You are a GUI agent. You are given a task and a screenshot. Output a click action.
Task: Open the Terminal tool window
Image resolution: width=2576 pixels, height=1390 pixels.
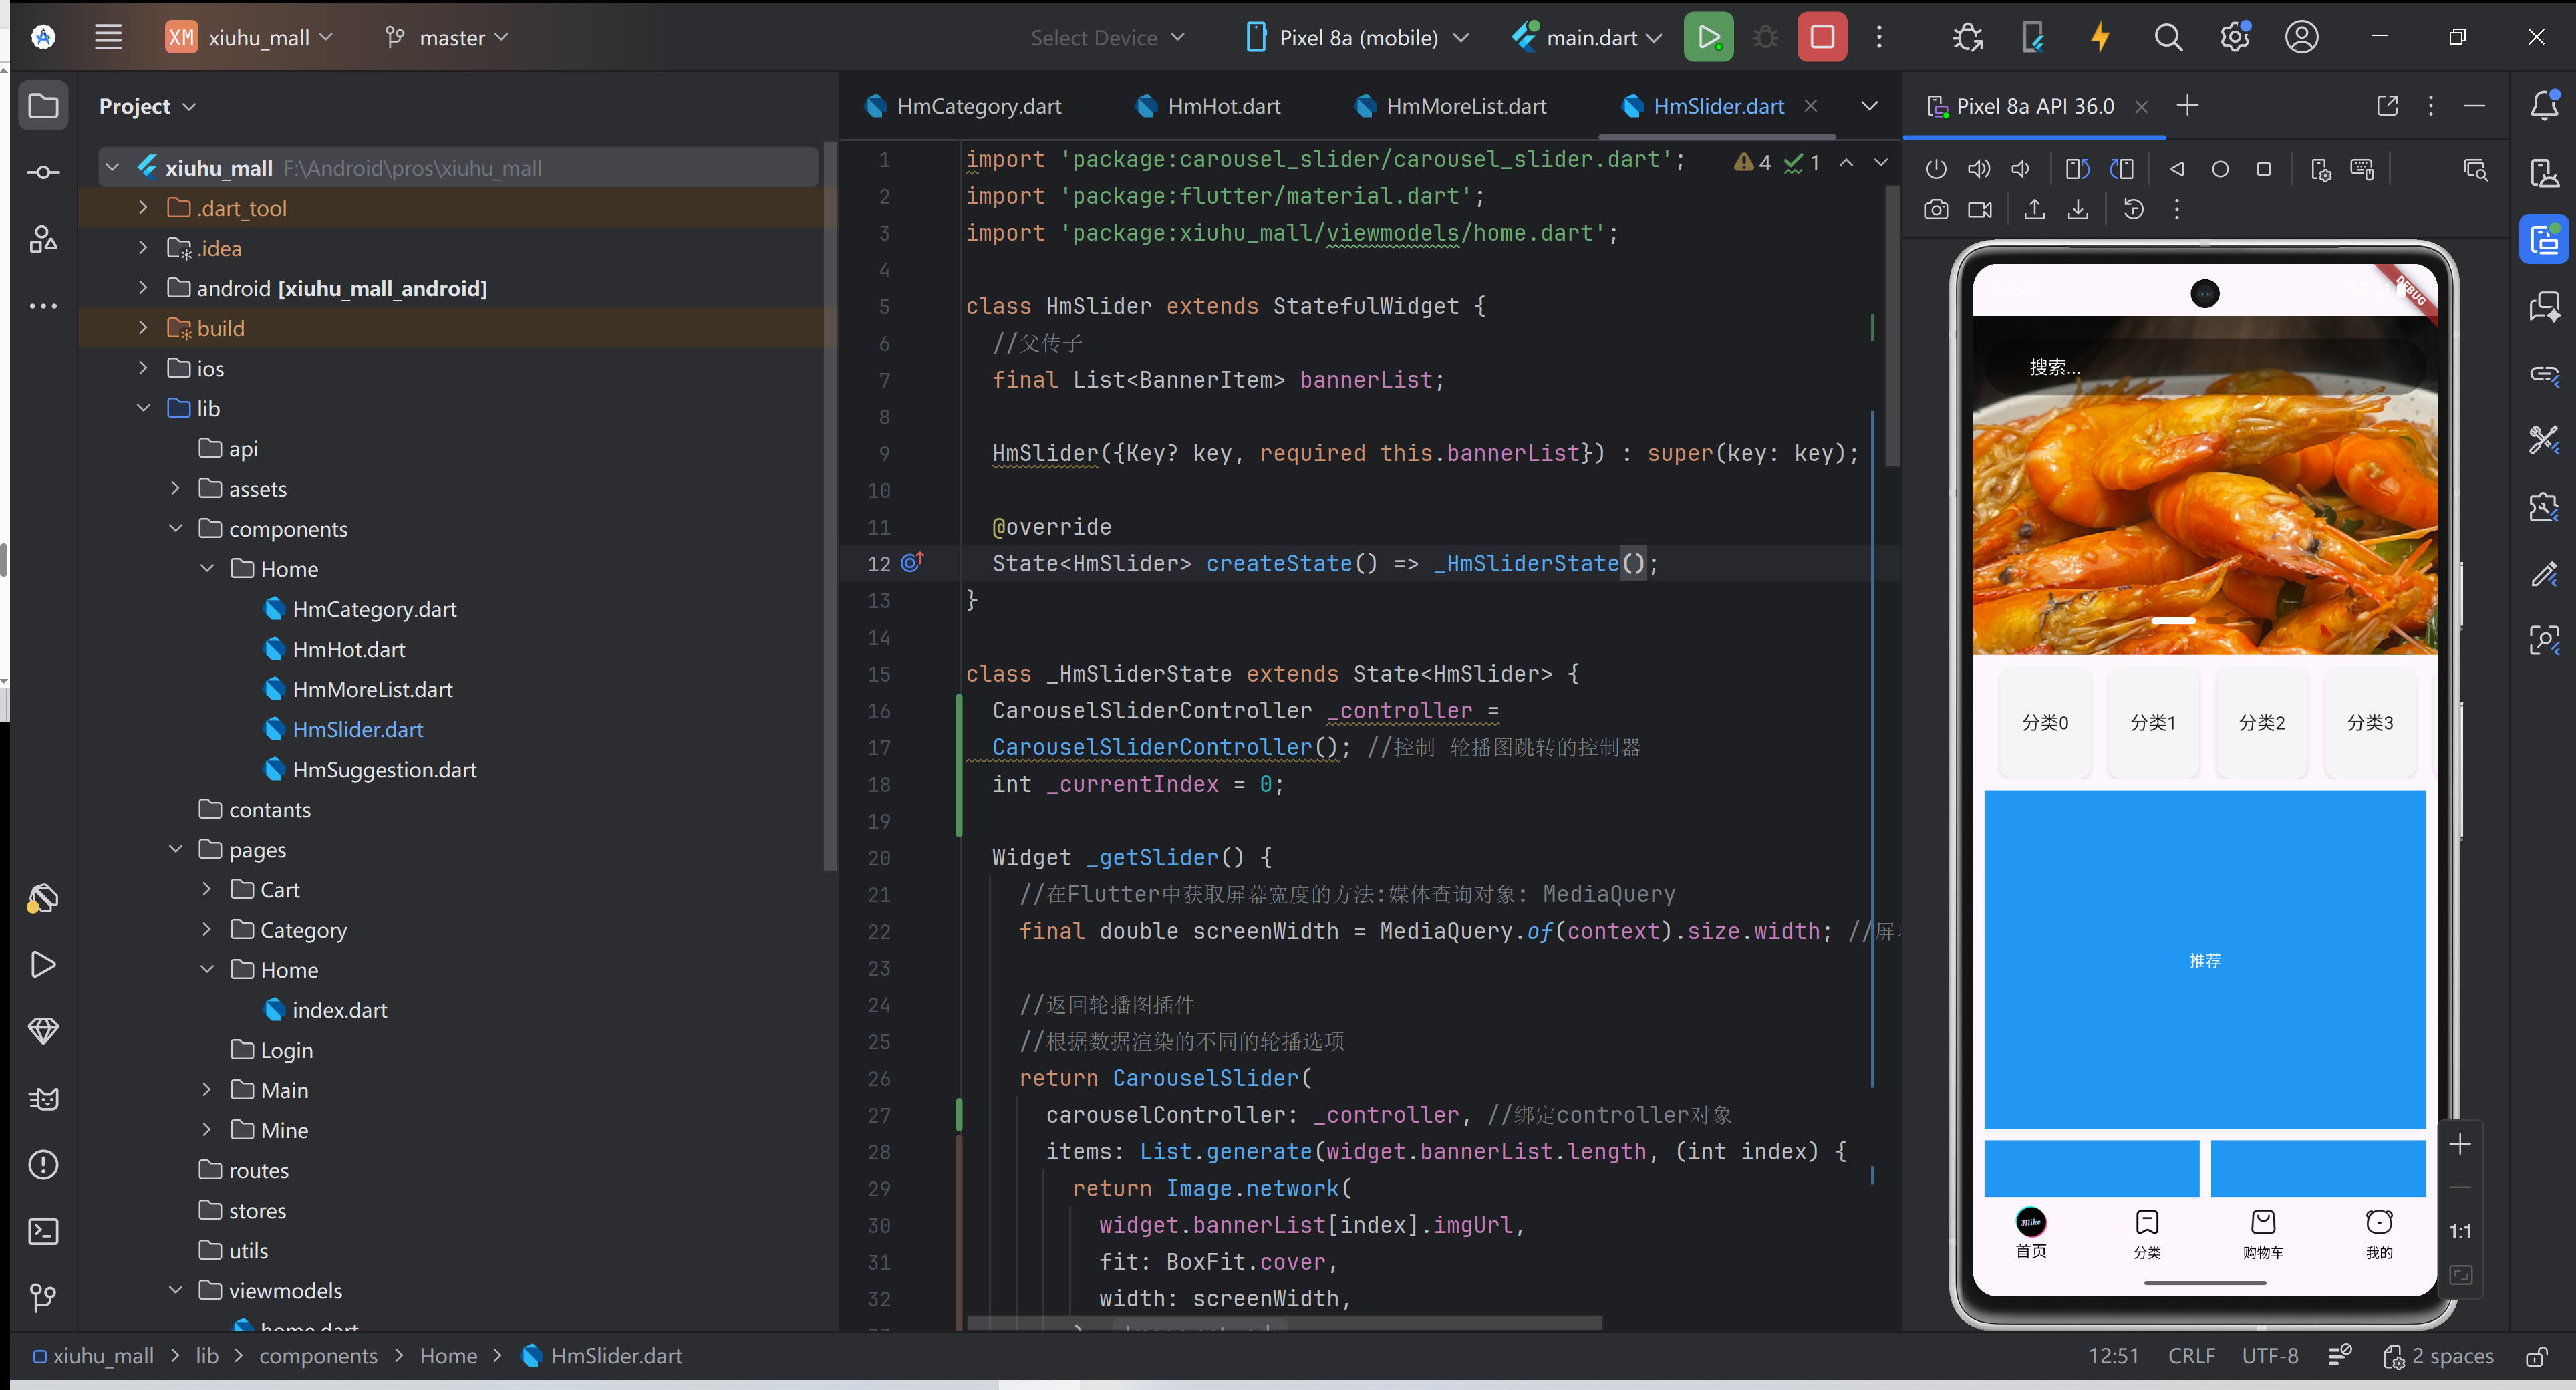pyautogui.click(x=43, y=1231)
